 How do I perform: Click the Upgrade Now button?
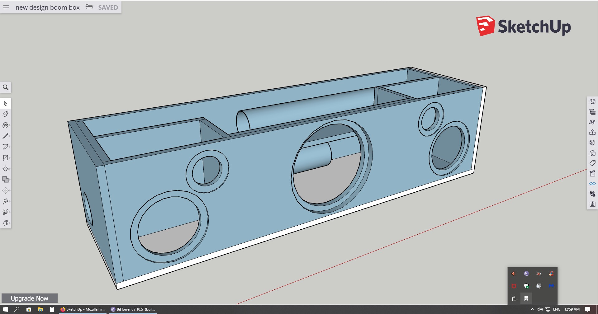[30, 298]
